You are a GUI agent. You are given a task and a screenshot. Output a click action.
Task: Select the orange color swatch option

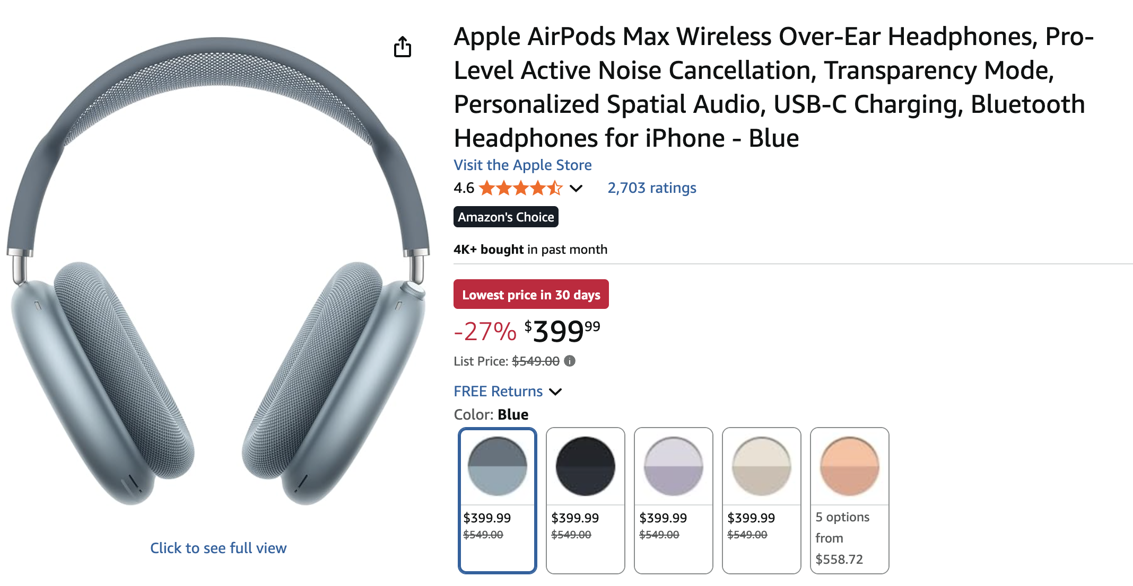point(850,466)
